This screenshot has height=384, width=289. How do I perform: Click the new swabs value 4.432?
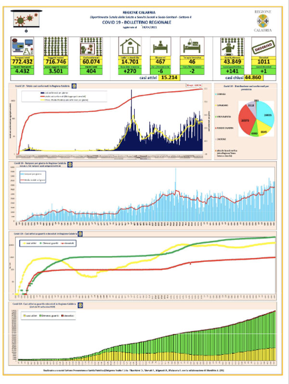23,71
